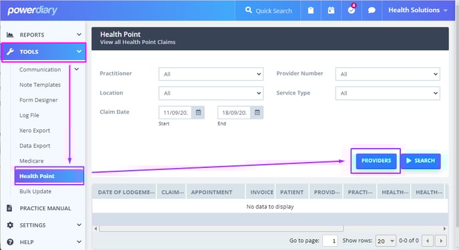The width and height of the screenshot is (459, 250).
Task: Sort by APPOINTMENT column header
Action: click(215, 192)
